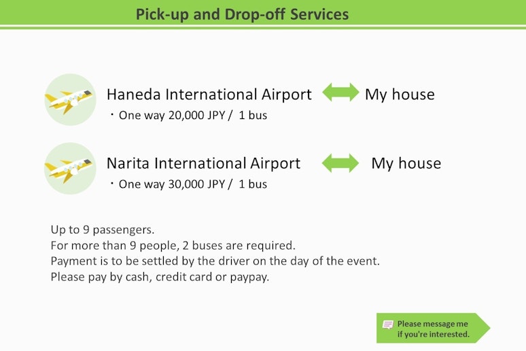Select the Narita International Airport heading
This screenshot has width=526, height=351.
tap(203, 163)
